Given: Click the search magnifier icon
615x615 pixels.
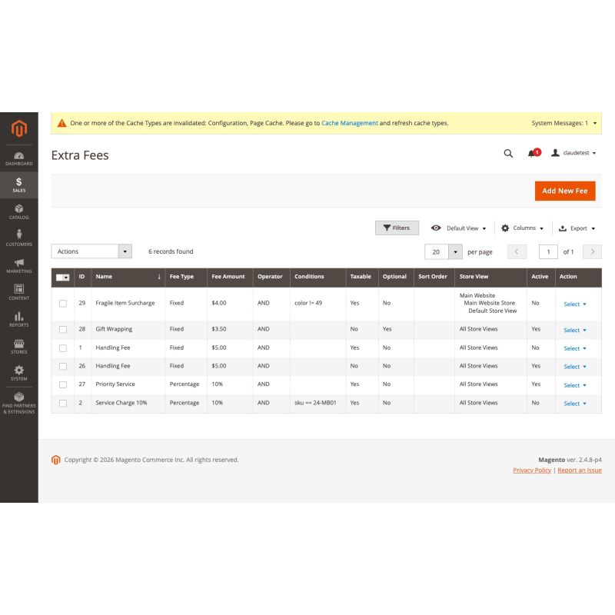Looking at the screenshot, I should coord(508,153).
